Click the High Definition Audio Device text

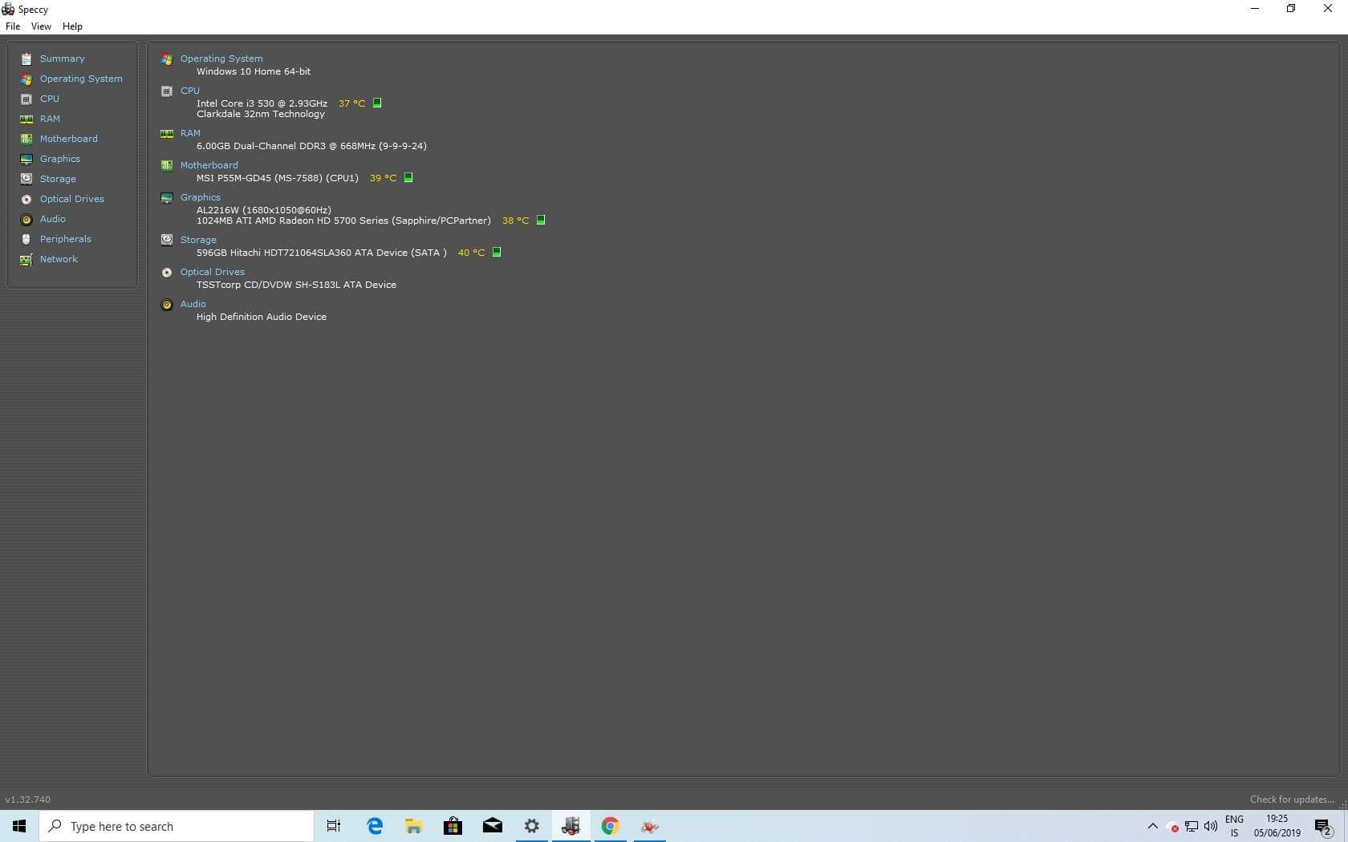point(262,317)
